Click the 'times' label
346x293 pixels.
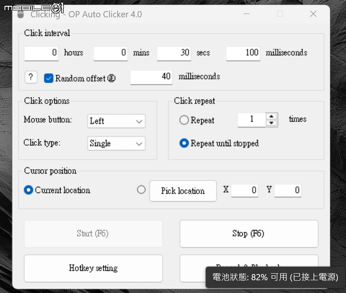coord(298,119)
